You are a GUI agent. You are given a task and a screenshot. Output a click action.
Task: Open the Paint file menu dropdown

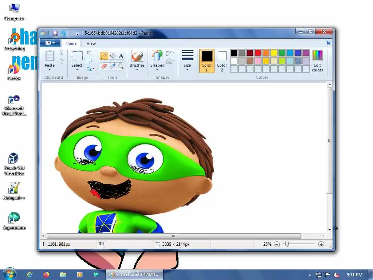tap(50, 43)
